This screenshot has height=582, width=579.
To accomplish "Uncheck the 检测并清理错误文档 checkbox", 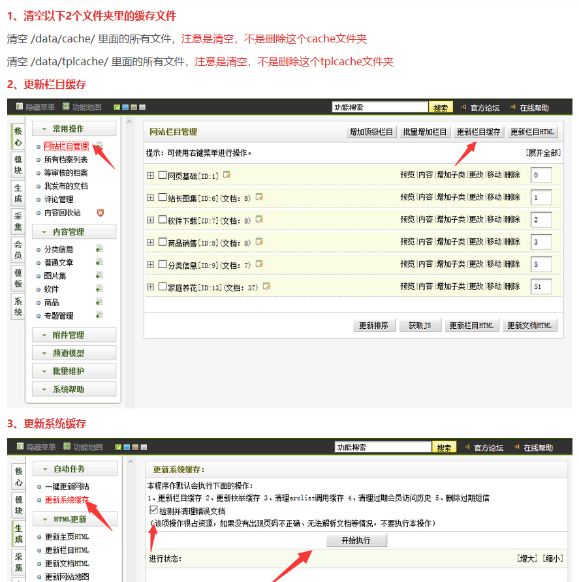I will pos(153,510).
